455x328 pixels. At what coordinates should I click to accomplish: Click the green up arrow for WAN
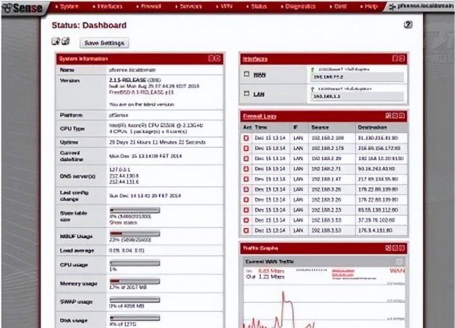[x=312, y=70]
